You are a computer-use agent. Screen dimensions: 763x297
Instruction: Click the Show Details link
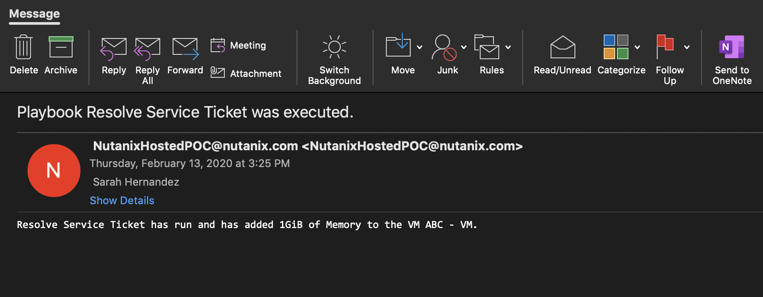click(122, 201)
